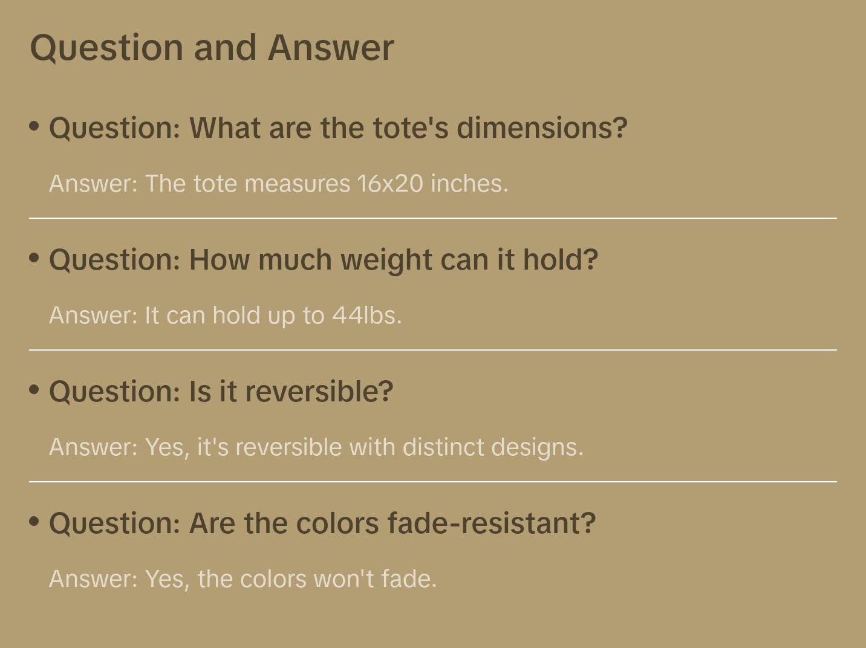Select the fade-resistant colors question
Image resolution: width=866 pixels, height=648 pixels.
pyautogui.click(x=322, y=523)
